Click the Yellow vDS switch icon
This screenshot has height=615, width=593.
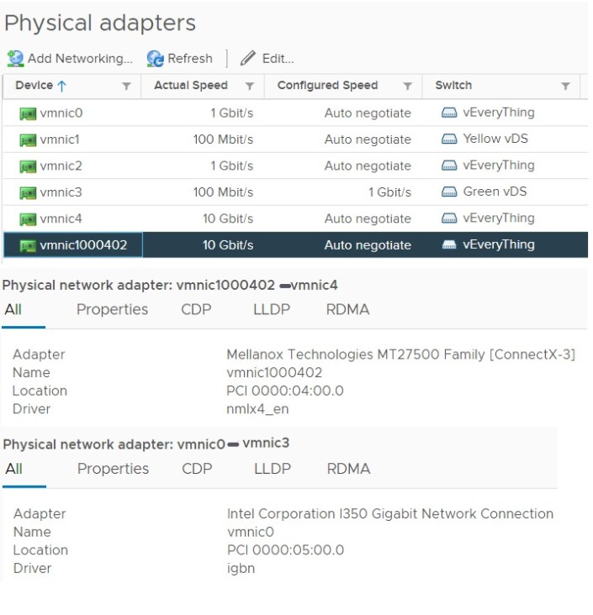click(449, 139)
